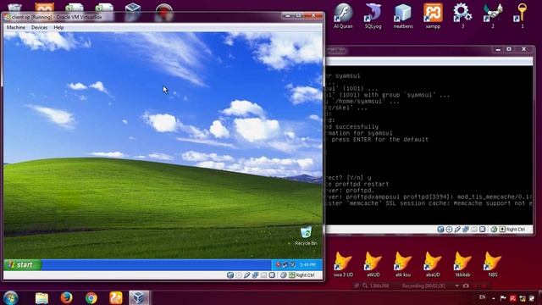The image size is (542, 305).
Task: Click display icon in client xp status bar
Action: point(272,275)
